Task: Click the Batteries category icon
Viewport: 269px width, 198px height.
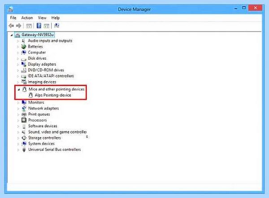Action: point(24,47)
